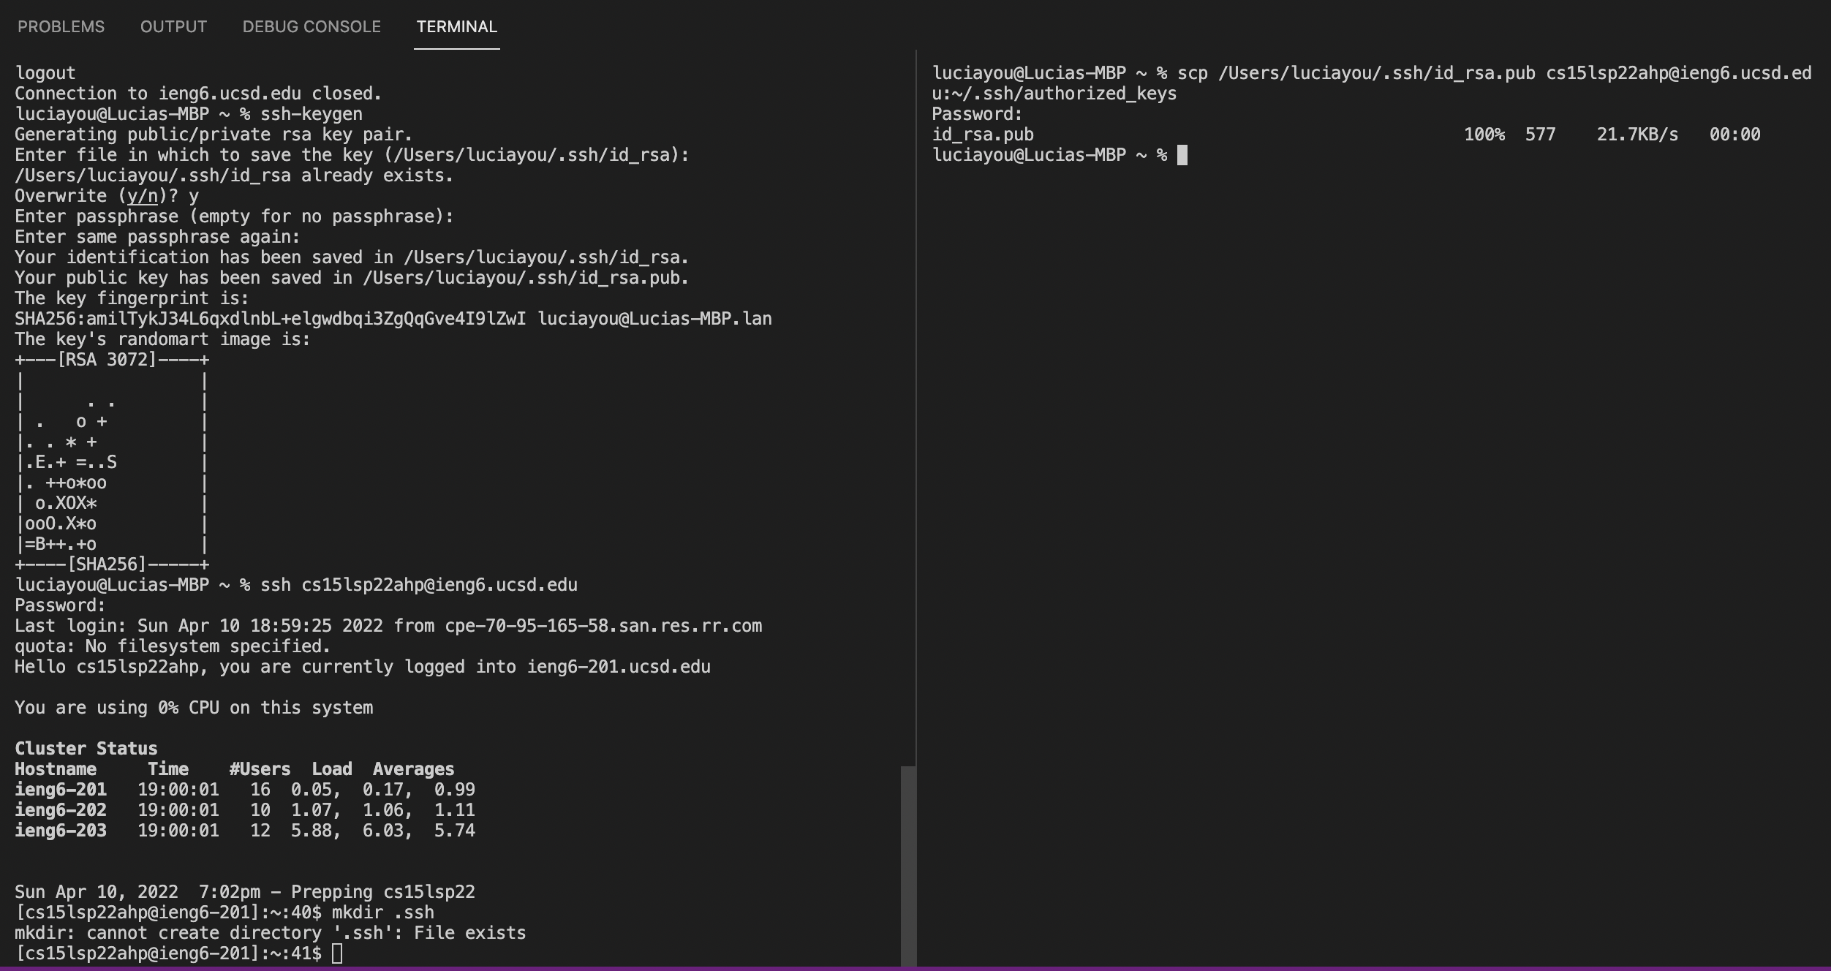
Task: Click the mkdir .ssh error message
Action: [269, 932]
